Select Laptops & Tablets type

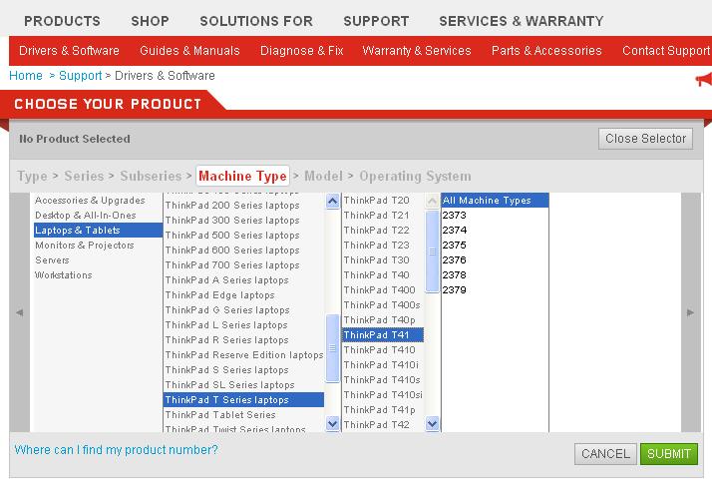point(98,231)
